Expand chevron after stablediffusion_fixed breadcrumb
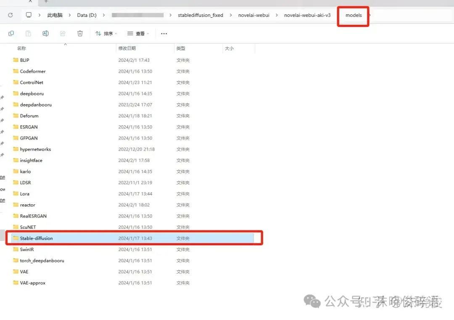The image size is (454, 320). [231, 15]
